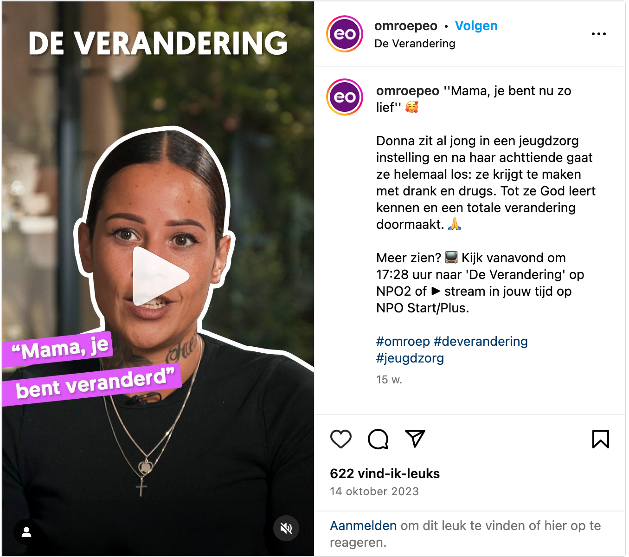This screenshot has width=629, height=557.
Task: Open the three-dot more options menu
Action: point(599,34)
